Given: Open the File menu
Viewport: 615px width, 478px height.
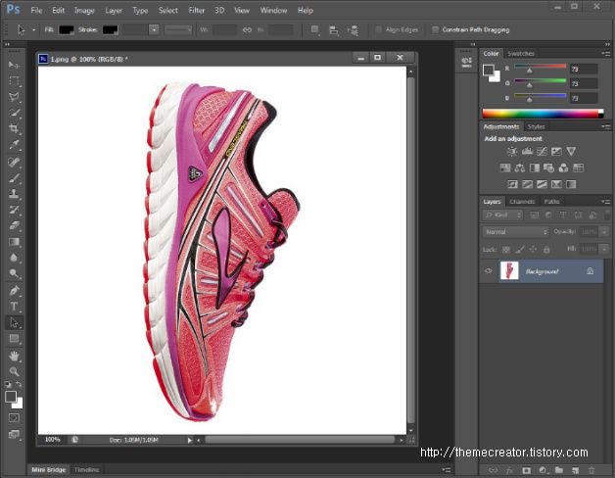Looking at the screenshot, I should pyautogui.click(x=36, y=11).
